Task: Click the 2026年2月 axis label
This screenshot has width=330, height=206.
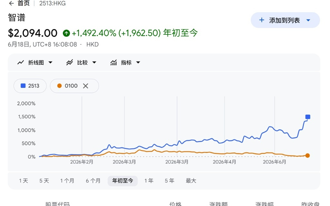Action: point(82,162)
